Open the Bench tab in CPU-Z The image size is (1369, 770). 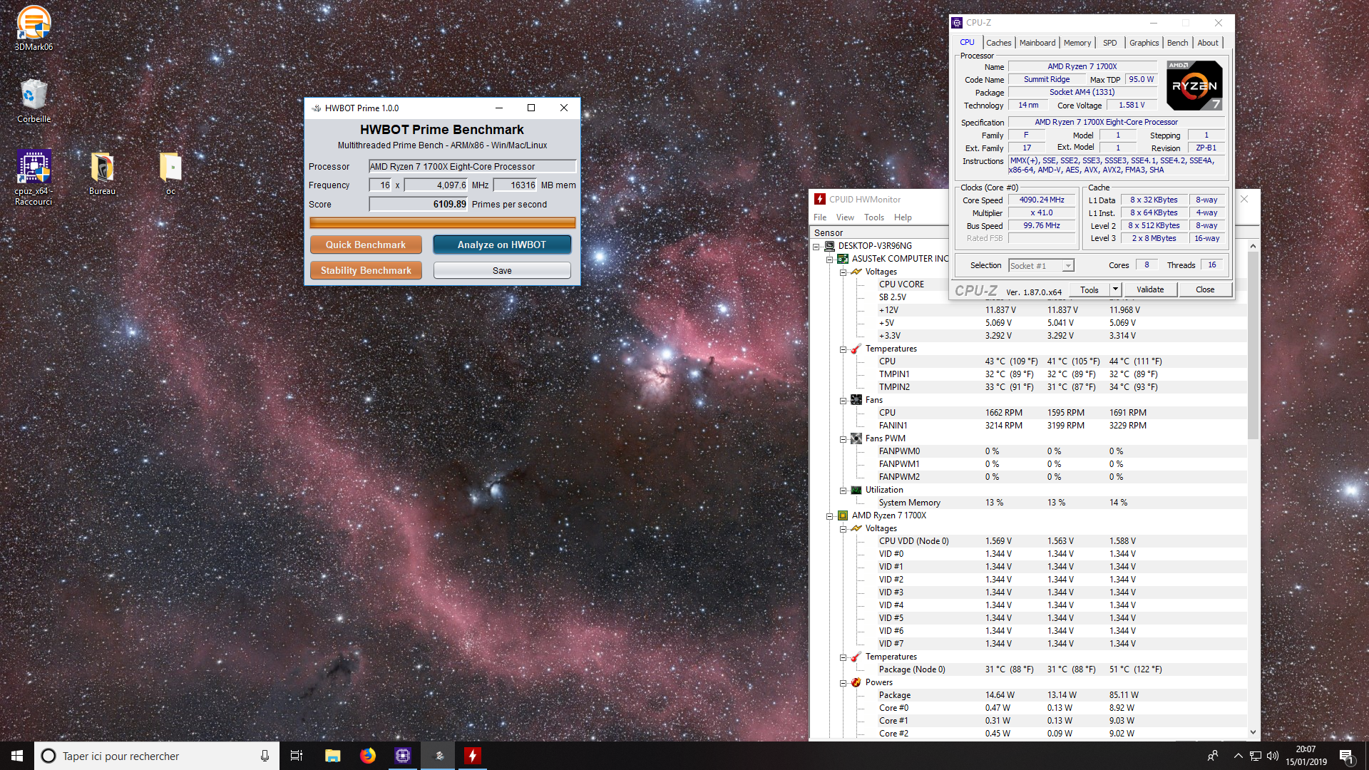pyautogui.click(x=1177, y=43)
